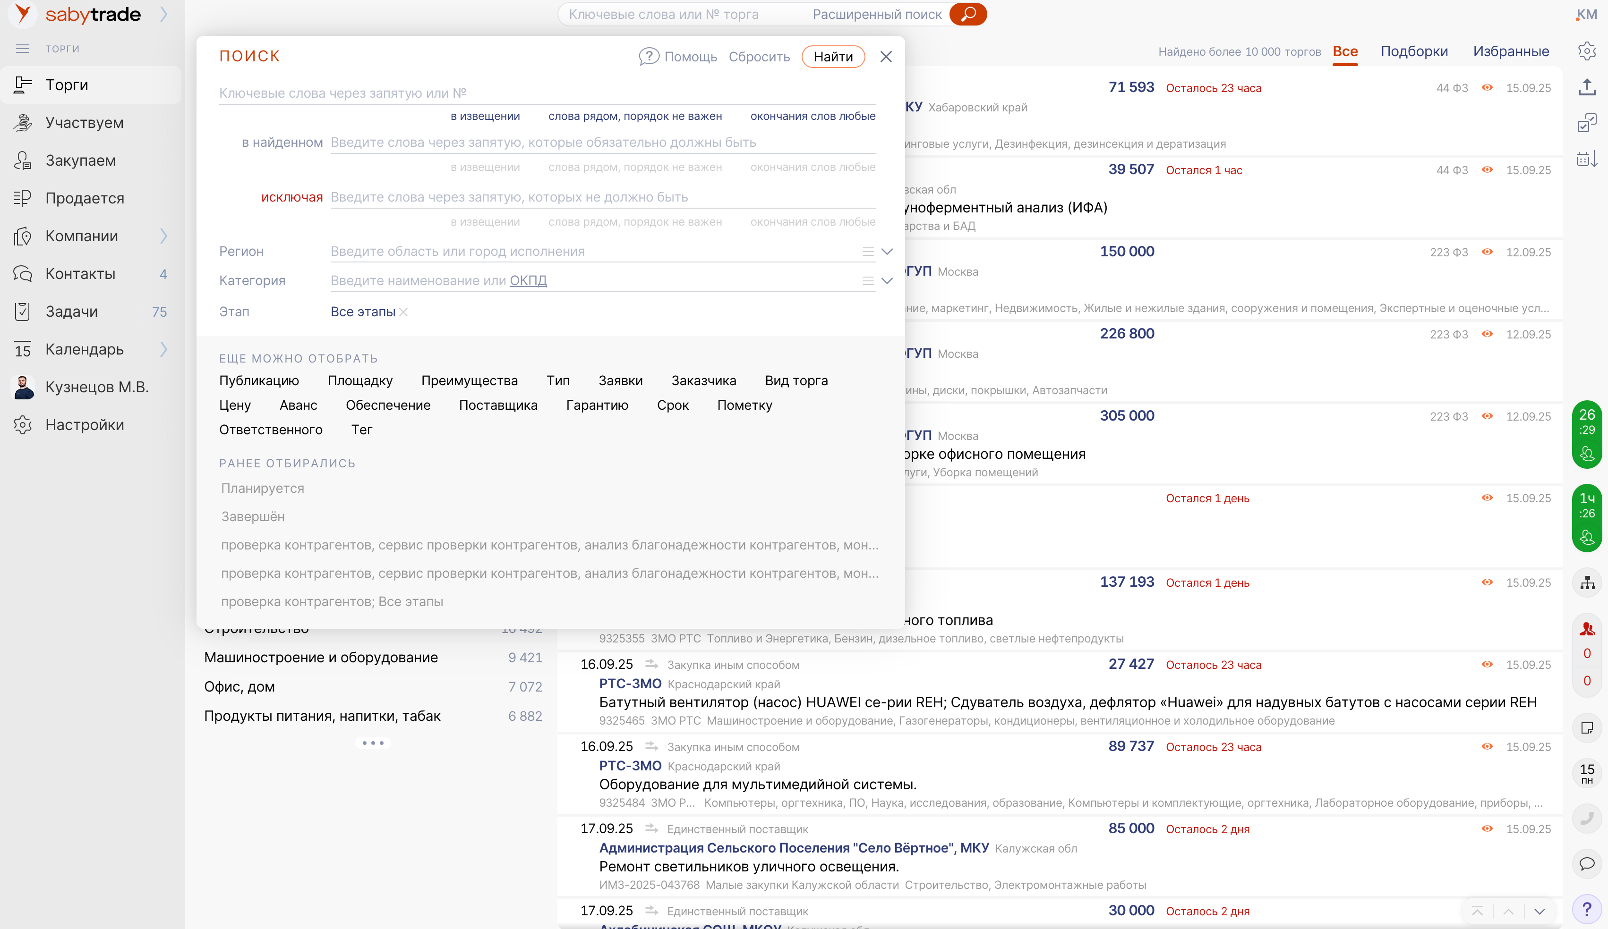
Task: Toggle 'окончания слов любые' under keywords field
Action: [x=813, y=116]
